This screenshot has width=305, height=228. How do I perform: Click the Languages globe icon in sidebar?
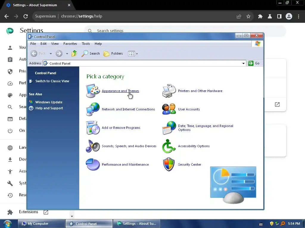[10, 148]
